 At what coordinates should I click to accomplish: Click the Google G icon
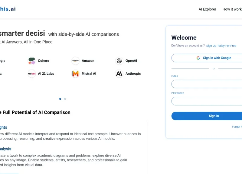click(198, 58)
